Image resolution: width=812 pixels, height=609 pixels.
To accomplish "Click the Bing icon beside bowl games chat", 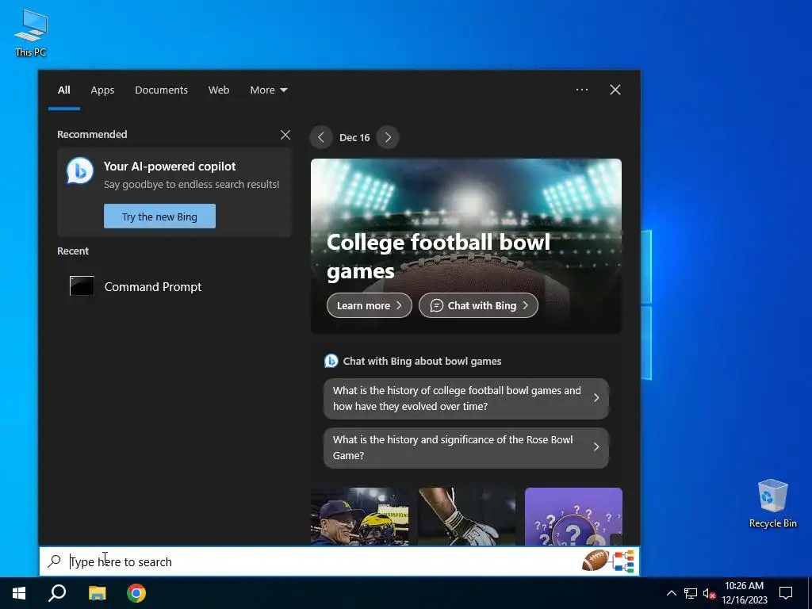I will [x=331, y=361].
